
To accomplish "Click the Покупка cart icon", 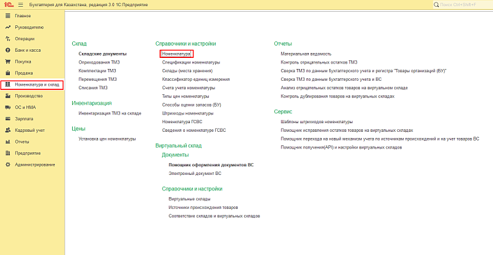I will (8, 62).
